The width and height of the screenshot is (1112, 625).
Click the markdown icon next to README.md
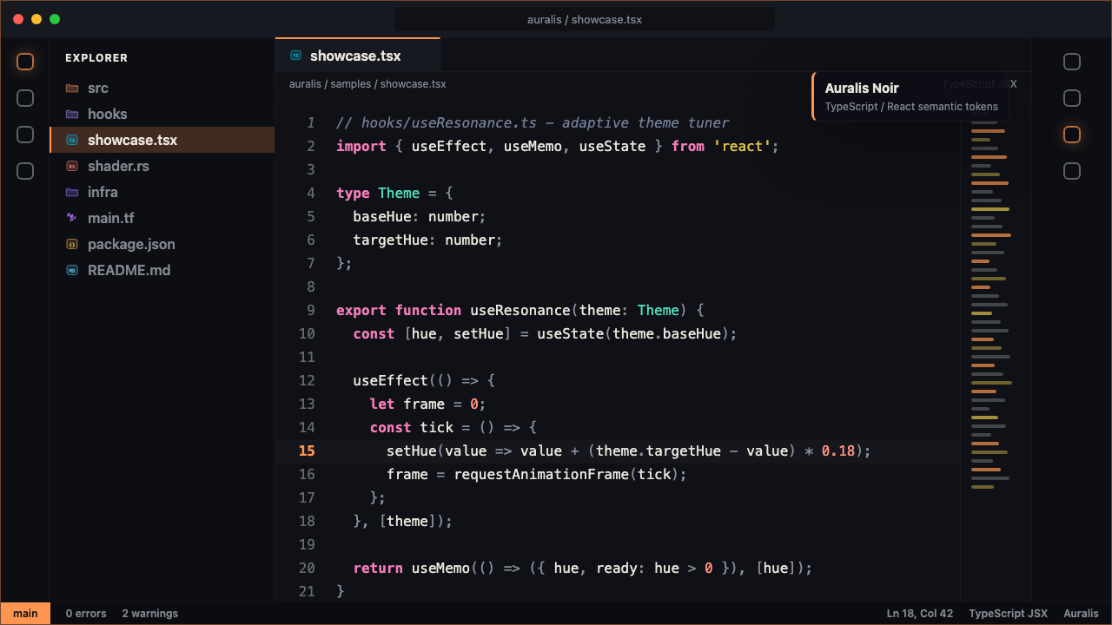(x=72, y=270)
